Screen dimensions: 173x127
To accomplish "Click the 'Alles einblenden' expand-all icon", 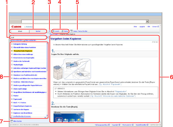I will coord(11,40).
